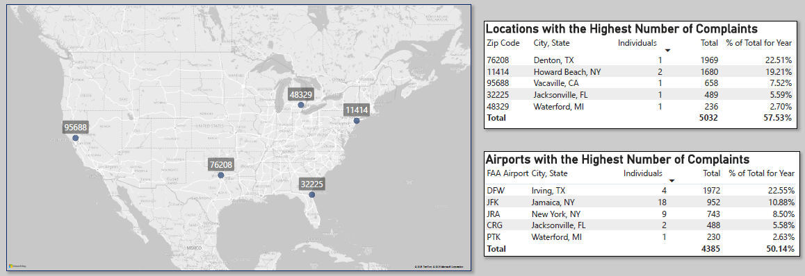
Task: Select the 743 total value
Action: tap(713, 214)
